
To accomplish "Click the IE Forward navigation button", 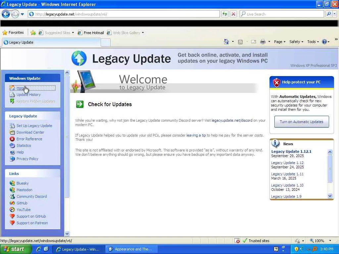I will (x=15, y=14).
